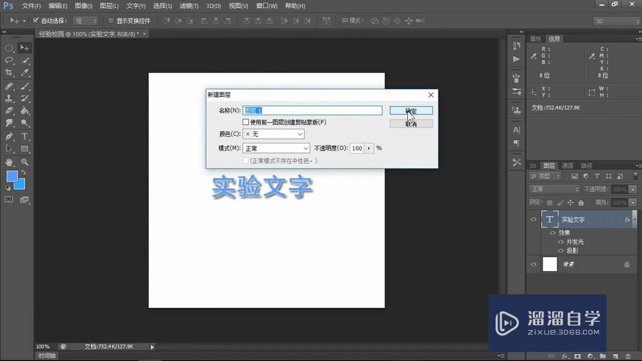The height and width of the screenshot is (361, 642).
Task: Check use previous layer clipping mask option
Action: point(246,122)
